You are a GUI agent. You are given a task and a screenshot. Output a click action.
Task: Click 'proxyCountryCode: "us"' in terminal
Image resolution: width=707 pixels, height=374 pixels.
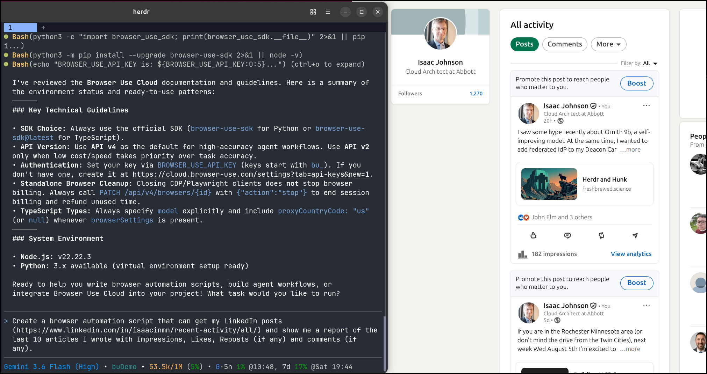pos(323,211)
